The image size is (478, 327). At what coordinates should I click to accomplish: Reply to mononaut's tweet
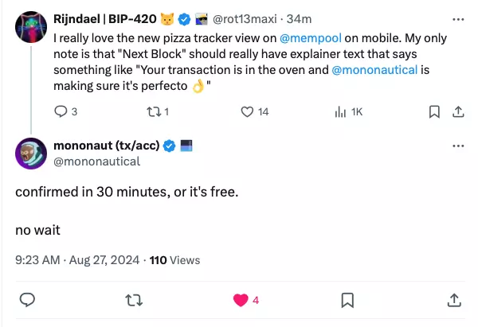[x=27, y=300]
